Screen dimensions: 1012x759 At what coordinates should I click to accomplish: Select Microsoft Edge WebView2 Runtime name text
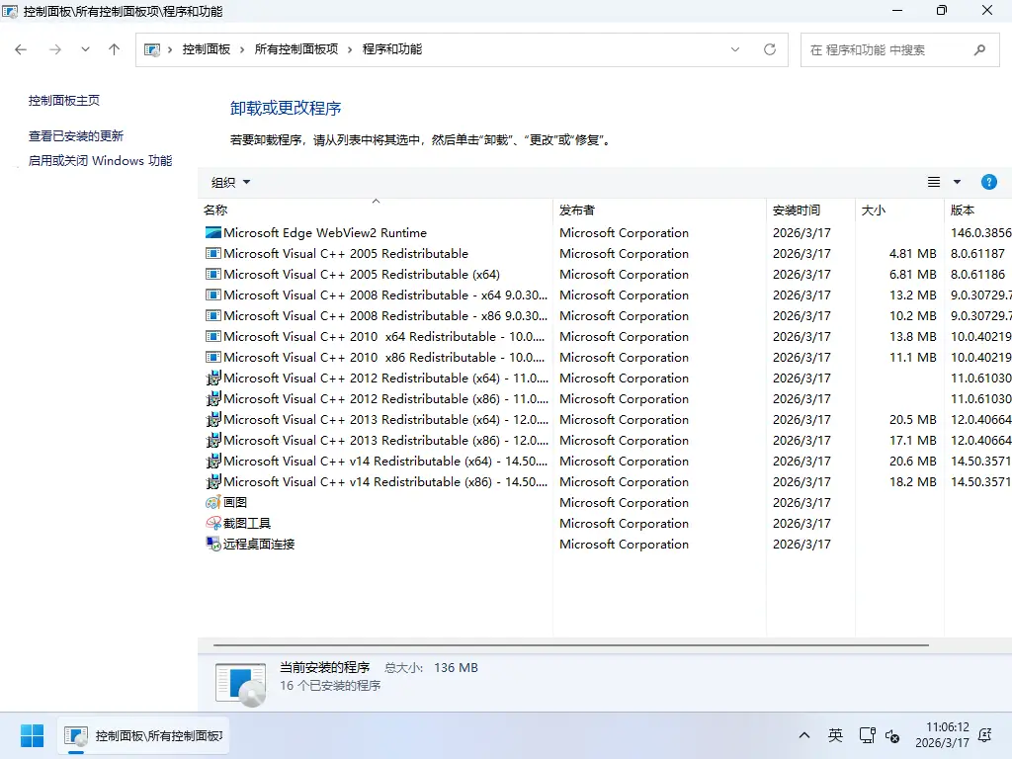tap(324, 233)
